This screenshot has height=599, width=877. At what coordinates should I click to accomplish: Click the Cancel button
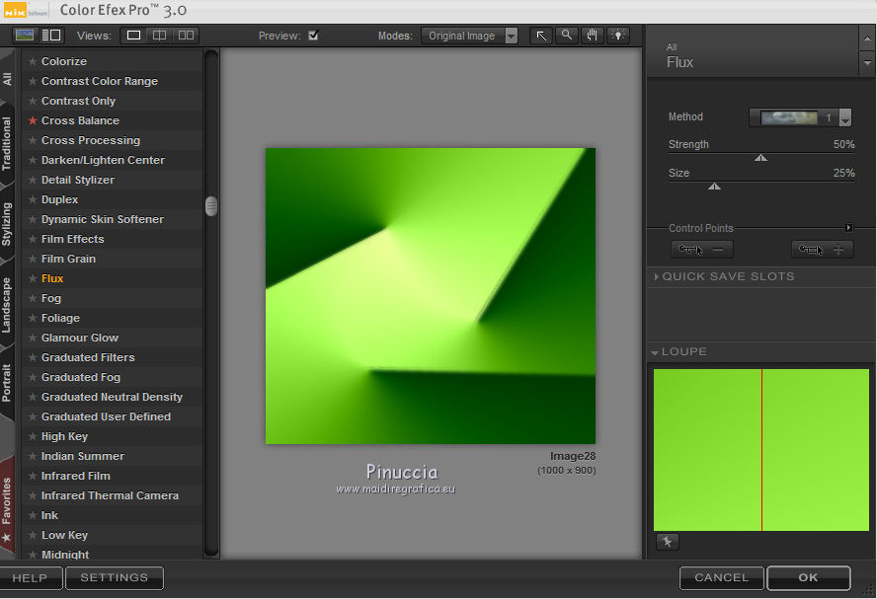(x=721, y=577)
